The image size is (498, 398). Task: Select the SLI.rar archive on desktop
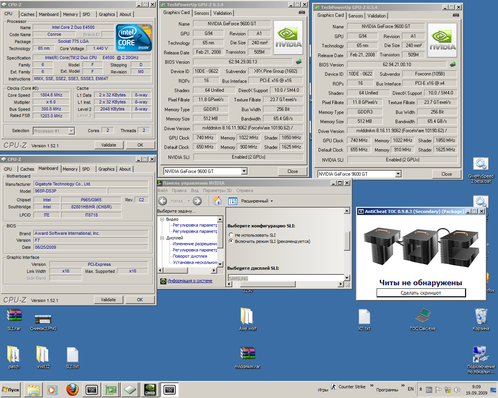pos(14,319)
